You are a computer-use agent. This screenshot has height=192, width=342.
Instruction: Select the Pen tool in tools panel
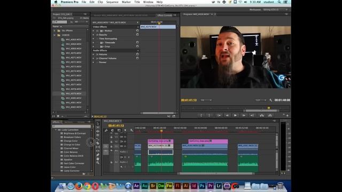[x=98, y=155]
